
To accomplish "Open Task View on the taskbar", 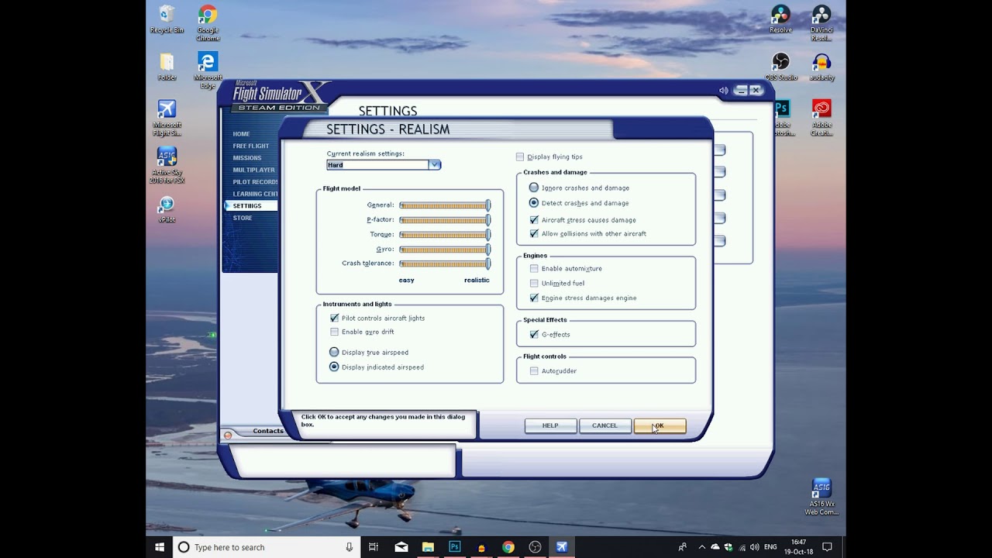I will click(x=373, y=547).
